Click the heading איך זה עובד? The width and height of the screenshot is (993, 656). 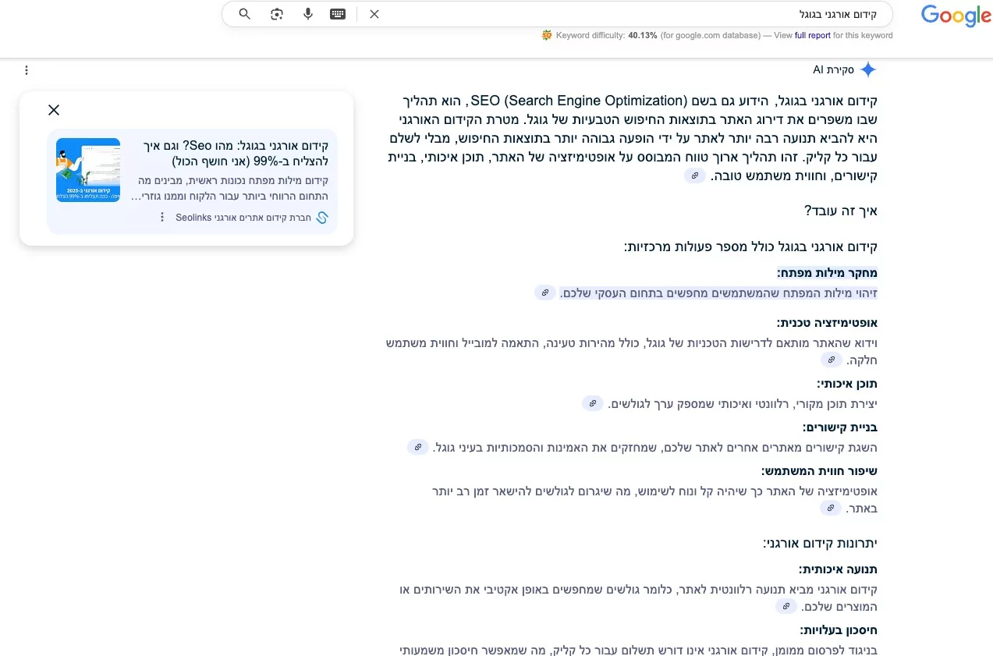[841, 211]
